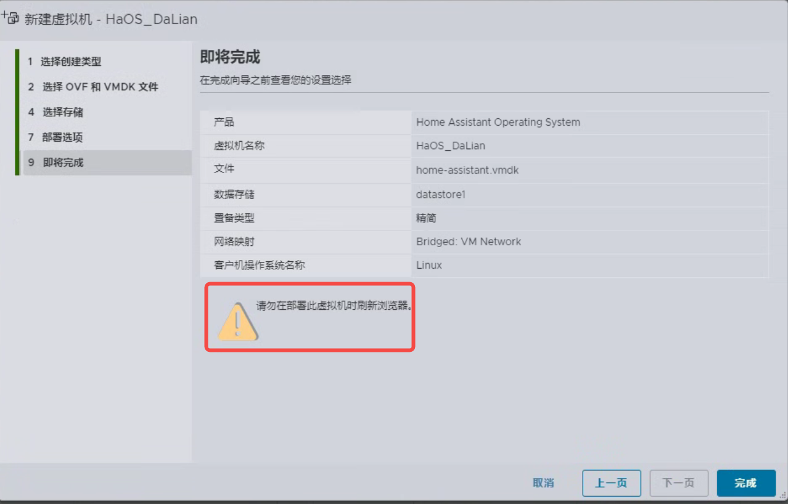Click the yellow warning triangle icon
Screen dimensions: 788x504
[238, 320]
